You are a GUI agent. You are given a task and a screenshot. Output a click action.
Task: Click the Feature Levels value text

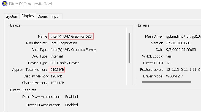[x=183, y=70]
